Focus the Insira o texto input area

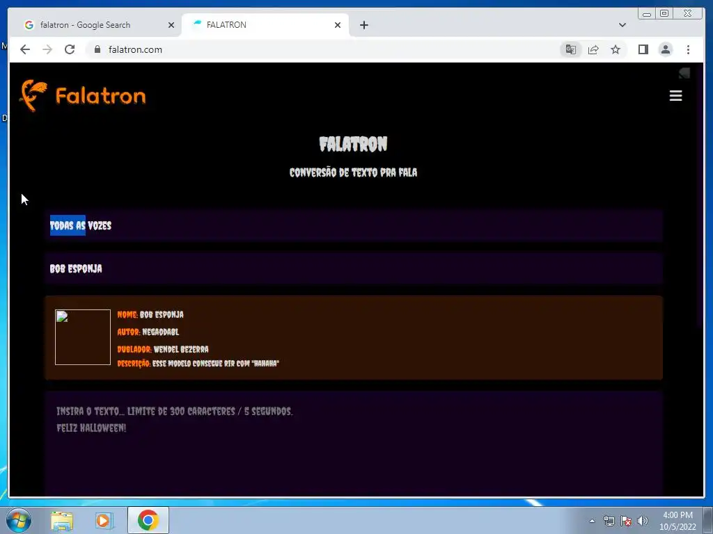(x=354, y=444)
